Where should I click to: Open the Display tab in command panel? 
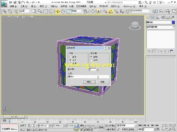tap(168, 18)
